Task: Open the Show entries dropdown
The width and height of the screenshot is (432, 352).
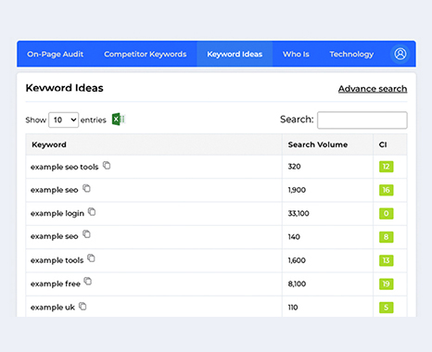Action: point(63,119)
